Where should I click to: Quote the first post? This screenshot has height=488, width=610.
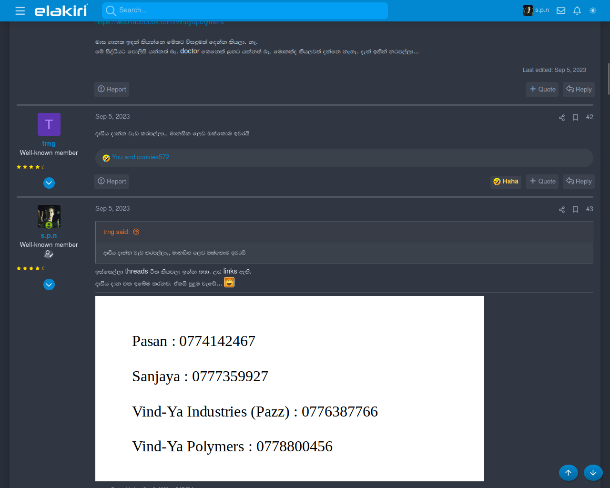542,89
